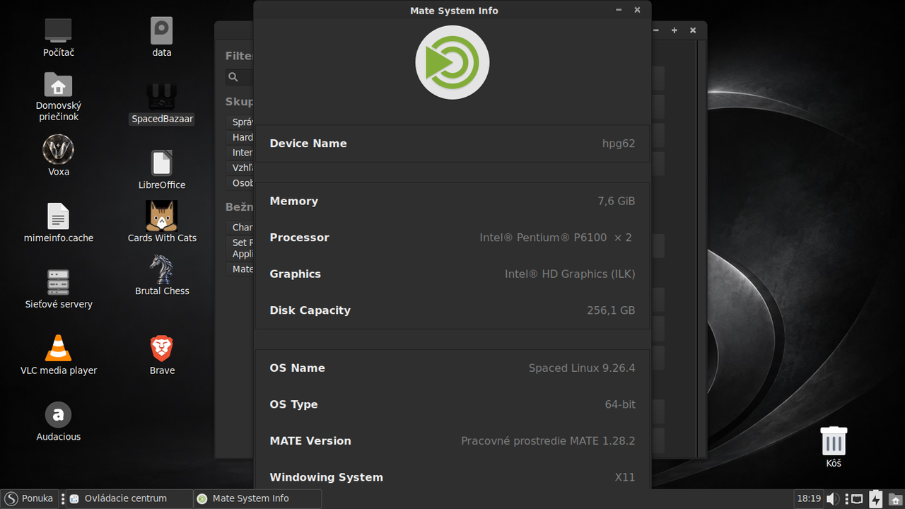This screenshot has height=509, width=905.
Task: Select the 'Sprá' group in Control Center
Action: 240,122
